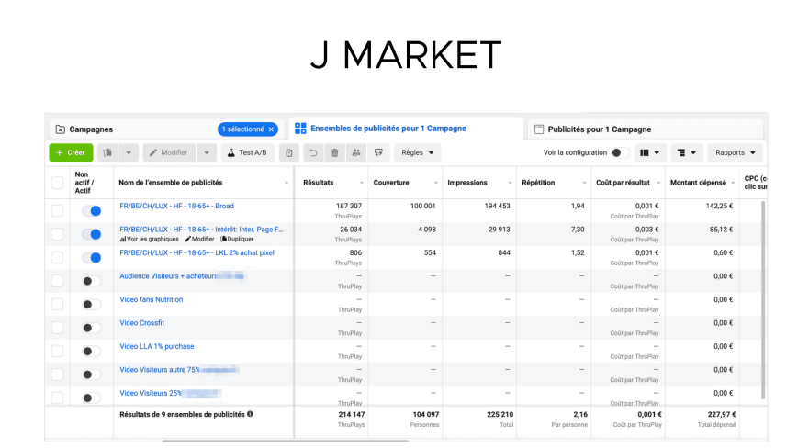809x448 pixels.
Task: Open the Rapports dropdown menu
Action: 736,152
